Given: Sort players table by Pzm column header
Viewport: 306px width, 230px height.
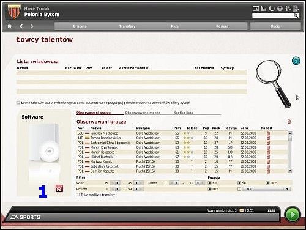Looking at the screenshot, I should 177,128.
